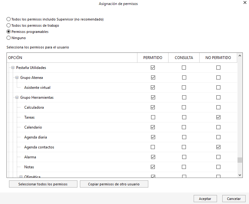The width and height of the screenshot is (249, 204).
Task: Open Copiar permisos de otro usuario
Action: click(114, 184)
